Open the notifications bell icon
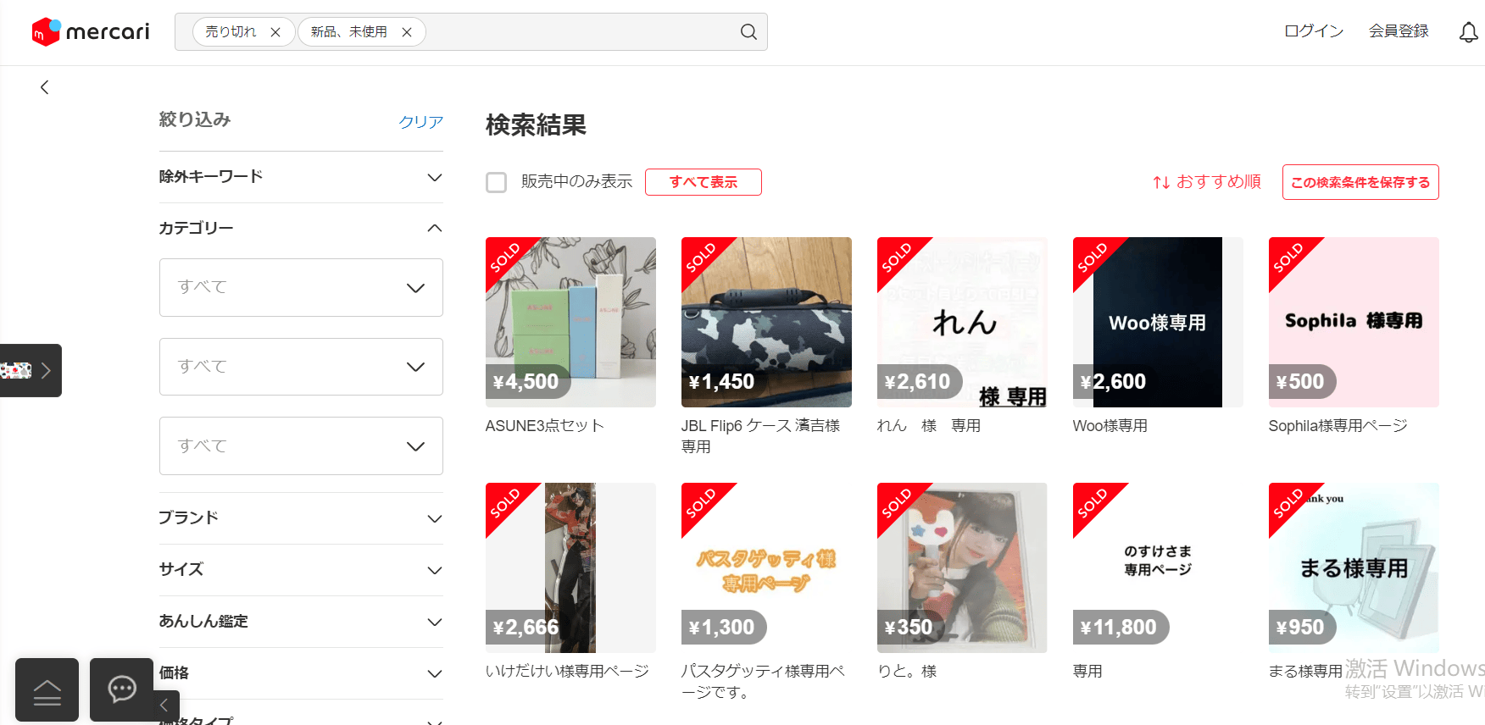The width and height of the screenshot is (1485, 725). (1468, 32)
